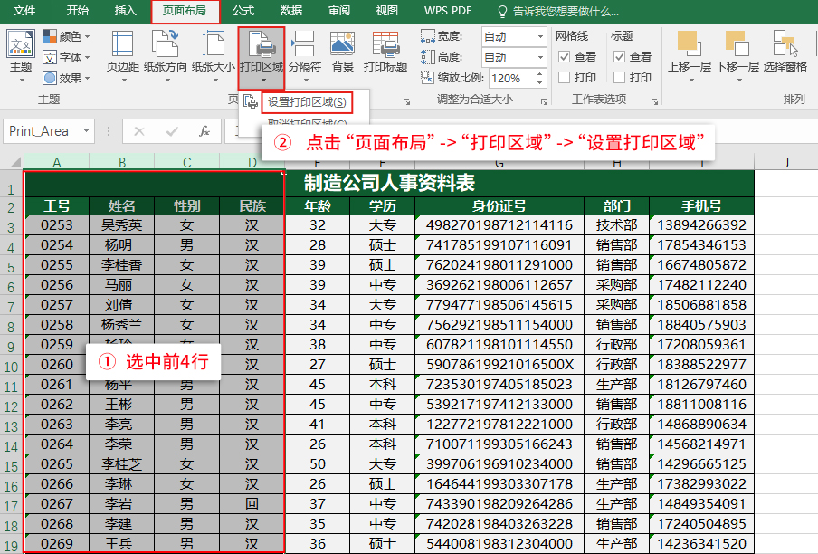The width and height of the screenshot is (818, 554).
Task: Click the 身份证号 column header cell
Action: 499,206
